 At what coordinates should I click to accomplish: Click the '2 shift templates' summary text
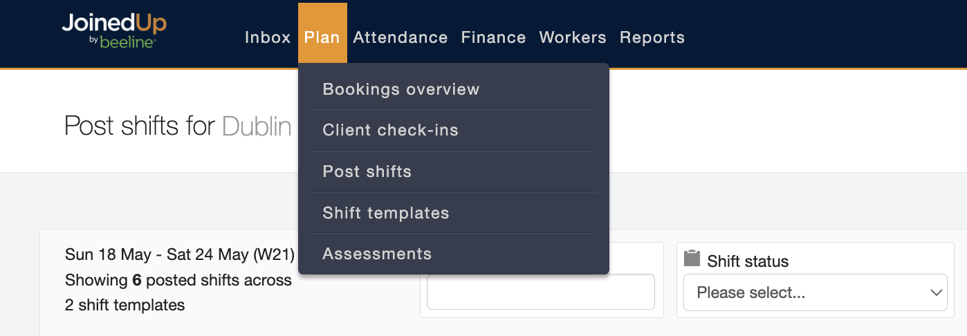(x=125, y=305)
